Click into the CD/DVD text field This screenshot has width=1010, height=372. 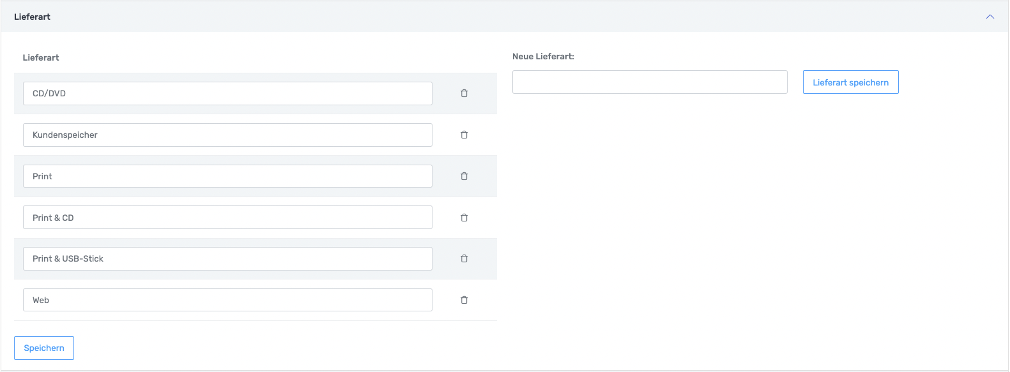click(227, 93)
